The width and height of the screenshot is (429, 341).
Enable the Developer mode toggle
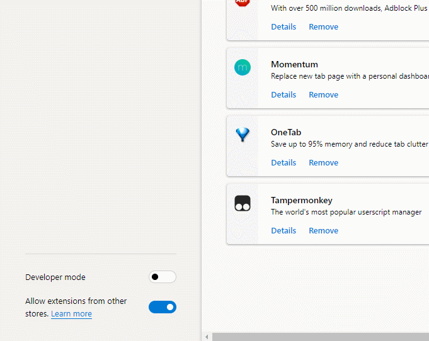(163, 277)
